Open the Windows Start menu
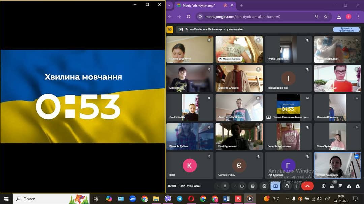The image size is (364, 204). [6, 199]
